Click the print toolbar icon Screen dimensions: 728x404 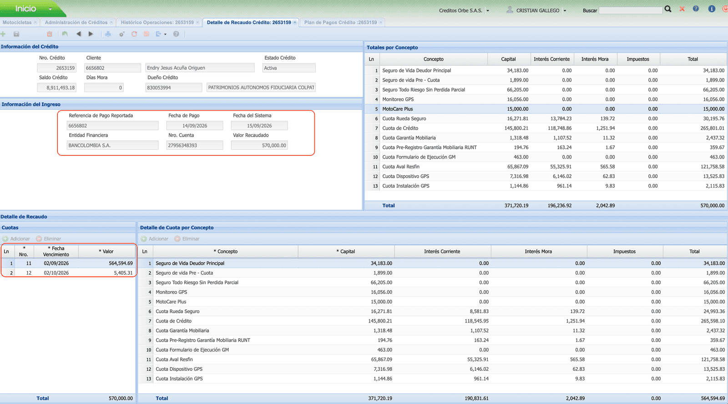pyautogui.click(x=108, y=34)
